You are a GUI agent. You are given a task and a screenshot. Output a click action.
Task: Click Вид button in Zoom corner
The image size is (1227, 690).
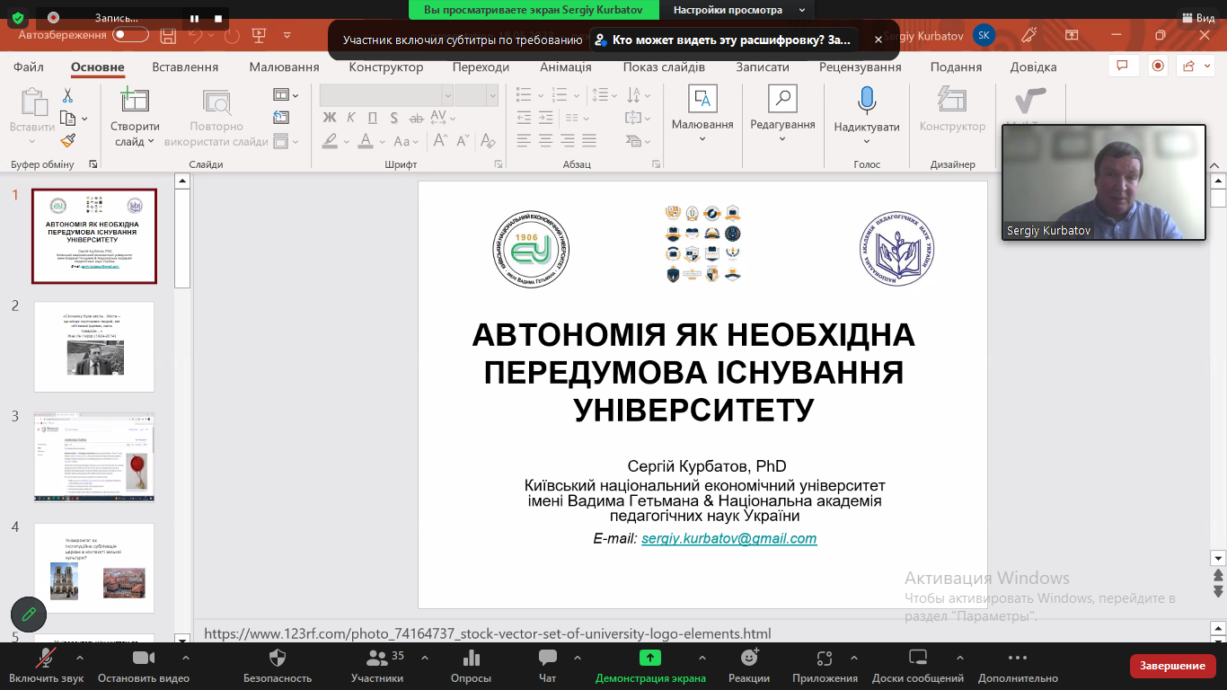coord(1196,17)
